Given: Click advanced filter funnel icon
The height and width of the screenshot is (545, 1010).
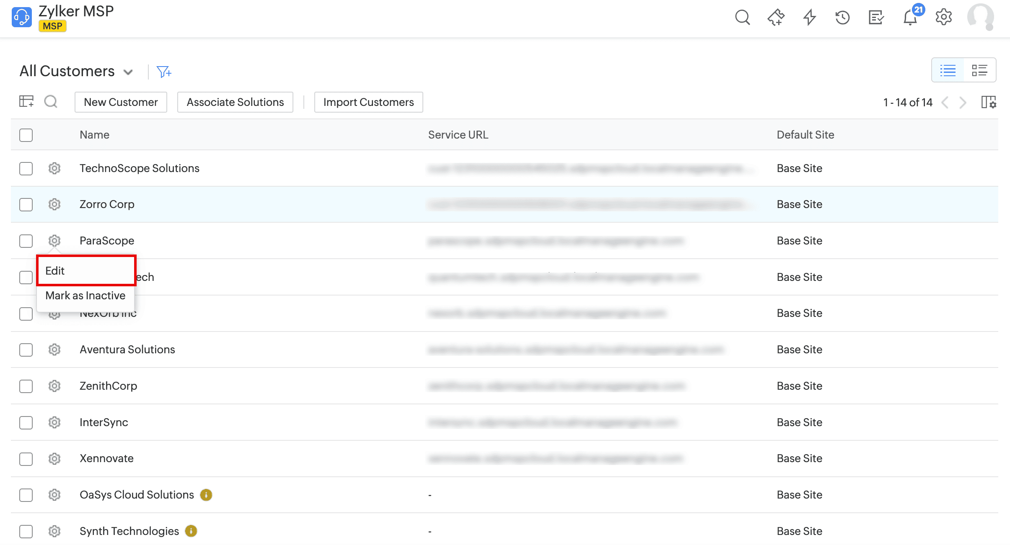Looking at the screenshot, I should coord(163,72).
